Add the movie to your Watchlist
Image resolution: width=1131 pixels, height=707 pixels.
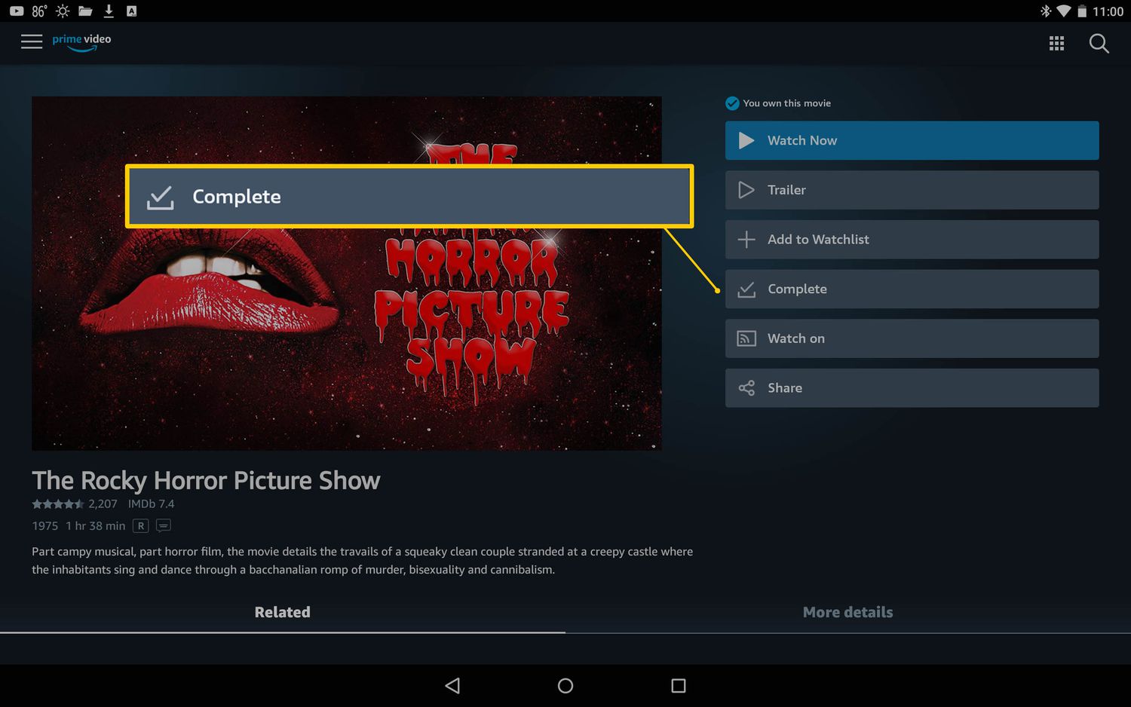[911, 239]
